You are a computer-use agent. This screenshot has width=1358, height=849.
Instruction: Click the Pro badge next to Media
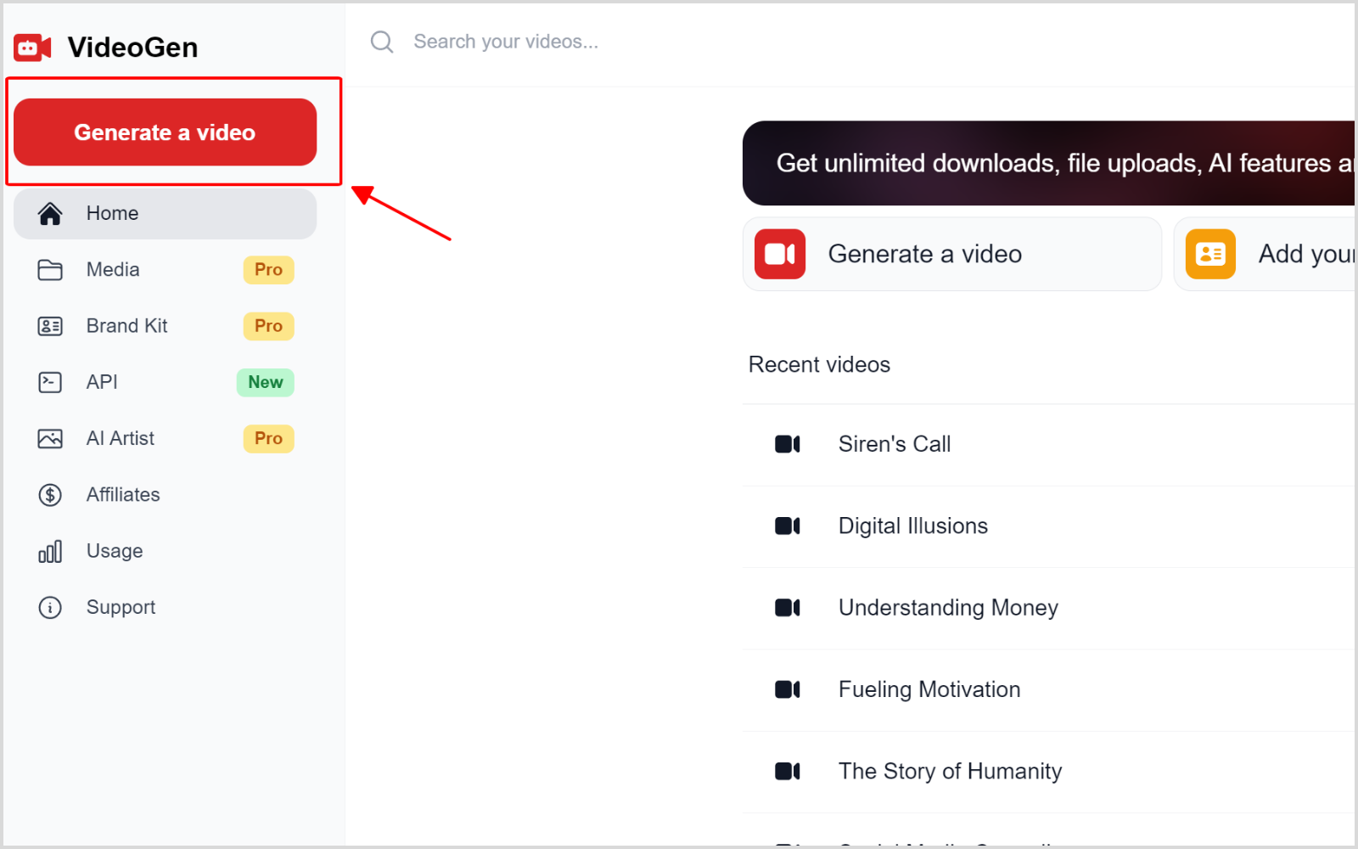[268, 270]
